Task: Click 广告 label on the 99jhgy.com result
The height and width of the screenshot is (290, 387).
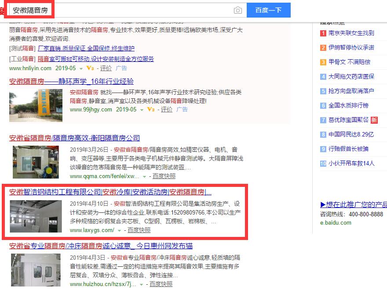Action: [182, 110]
